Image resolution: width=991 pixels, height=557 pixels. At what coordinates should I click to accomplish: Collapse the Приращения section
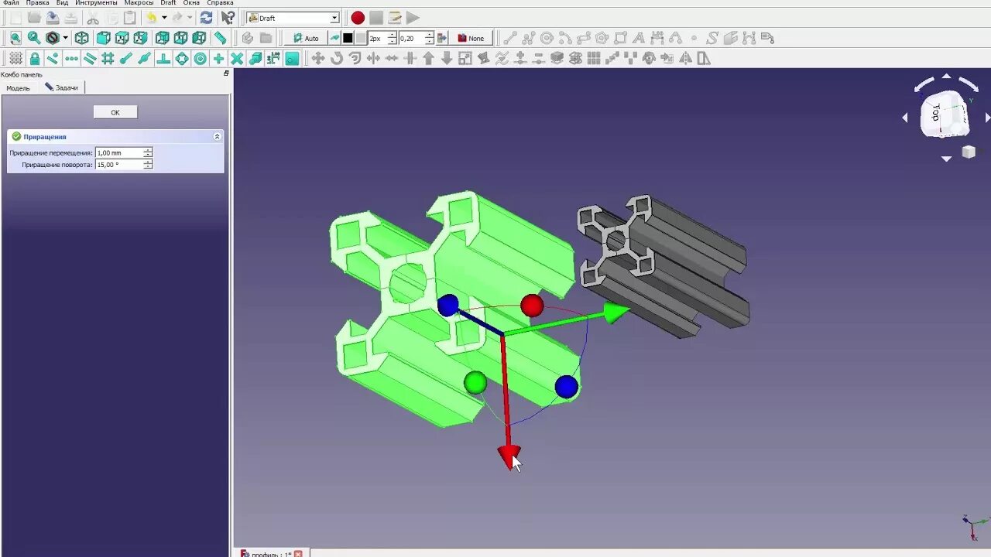click(x=217, y=136)
